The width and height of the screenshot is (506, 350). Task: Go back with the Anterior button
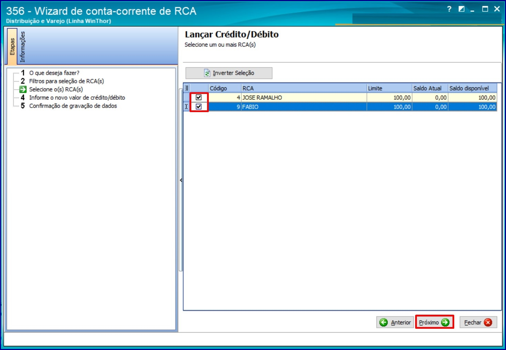[x=395, y=322]
